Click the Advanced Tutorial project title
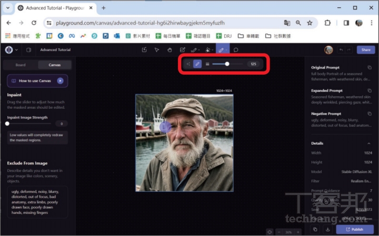Screen dimensions: 379x236 coord(55,50)
